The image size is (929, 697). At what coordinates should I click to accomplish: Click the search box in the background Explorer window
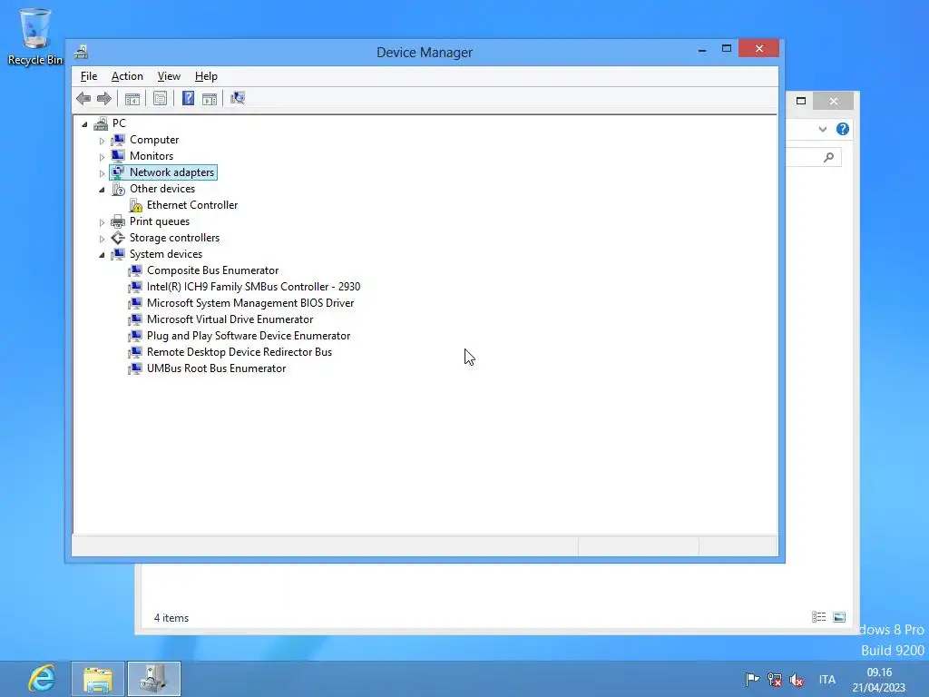click(x=814, y=157)
